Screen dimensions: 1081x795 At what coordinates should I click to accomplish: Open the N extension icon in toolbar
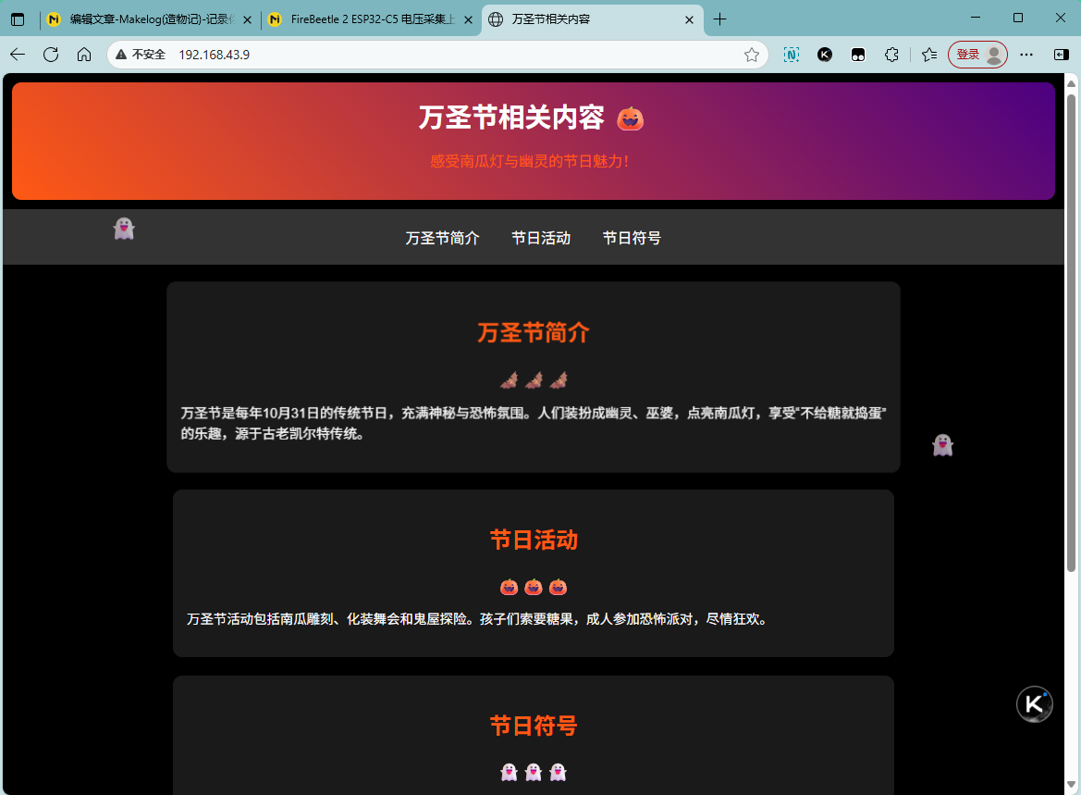coord(792,55)
